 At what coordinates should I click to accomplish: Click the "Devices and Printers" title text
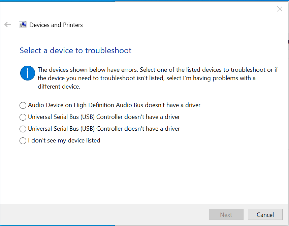click(56, 25)
